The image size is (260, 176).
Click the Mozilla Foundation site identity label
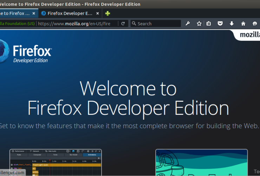pyautogui.click(x=17, y=24)
